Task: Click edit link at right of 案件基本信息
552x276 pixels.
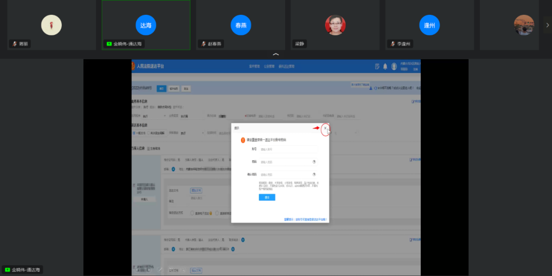Action: (x=416, y=101)
